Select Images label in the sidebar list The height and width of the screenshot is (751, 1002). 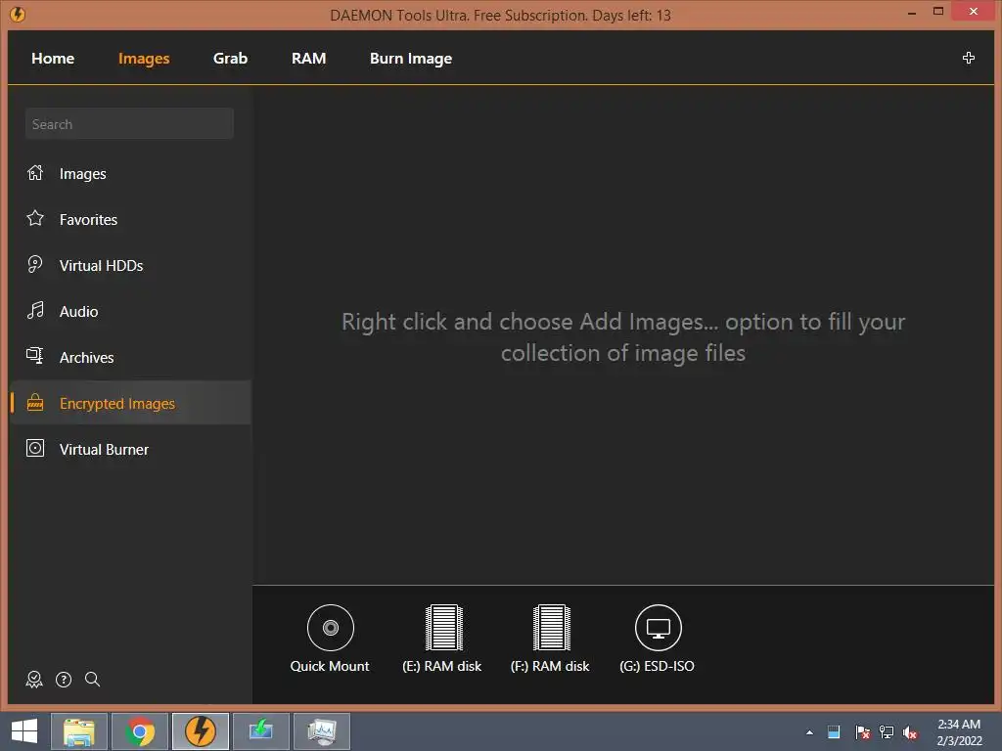(x=82, y=174)
